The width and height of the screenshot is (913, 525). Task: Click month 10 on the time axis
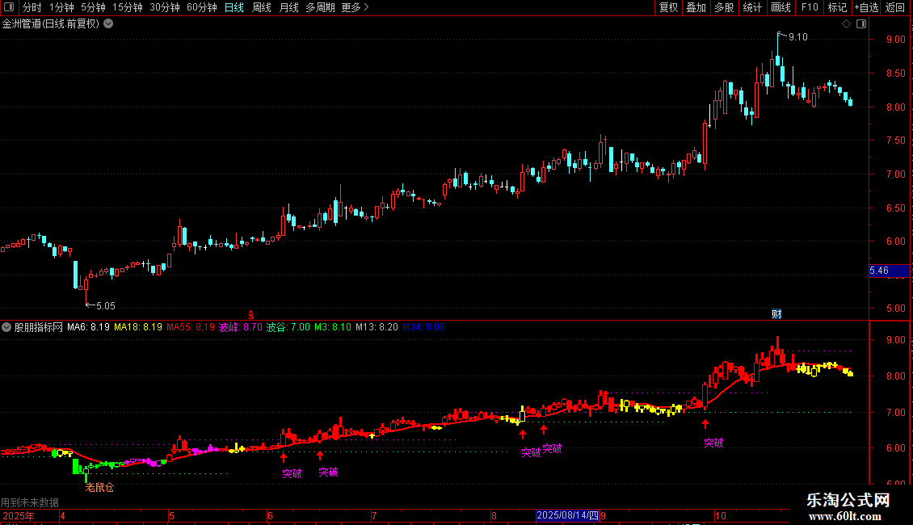[720, 515]
